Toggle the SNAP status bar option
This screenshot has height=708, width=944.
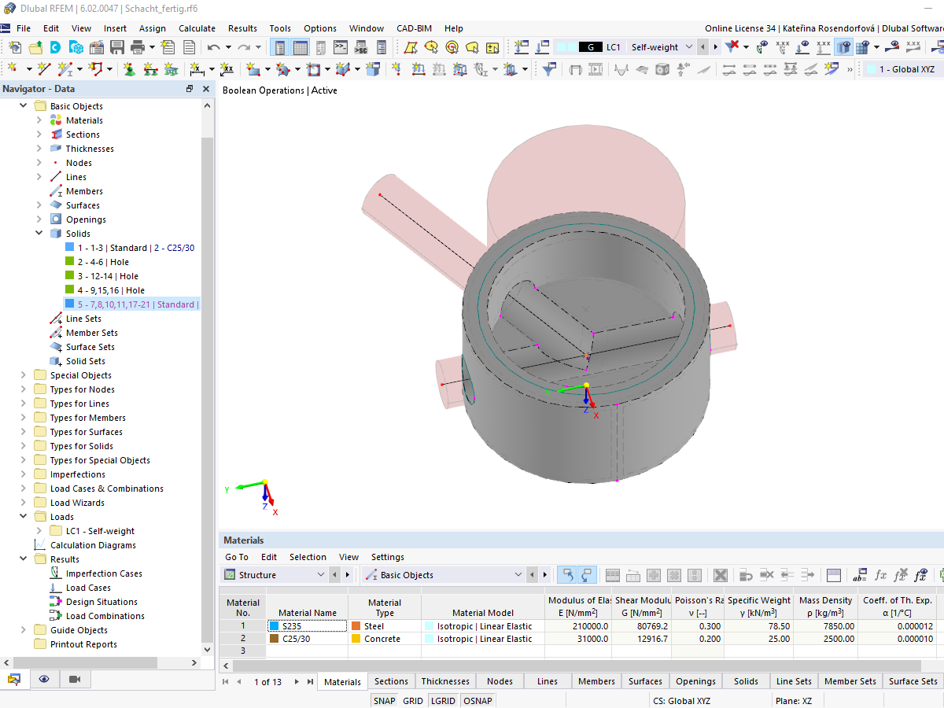tap(385, 701)
